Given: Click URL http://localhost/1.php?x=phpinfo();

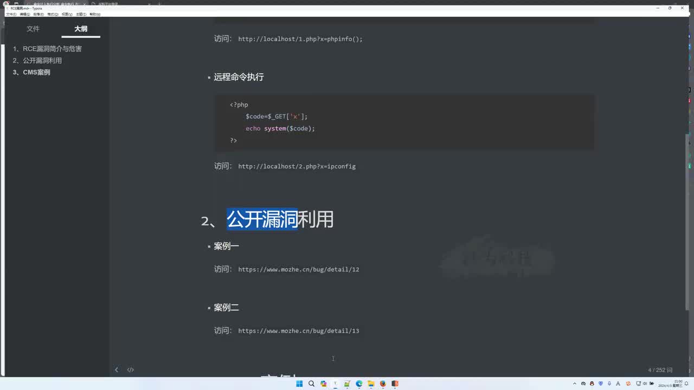Looking at the screenshot, I should (x=300, y=39).
